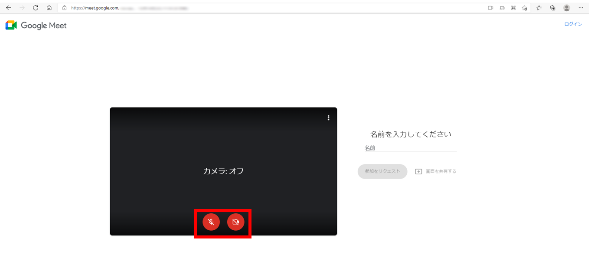This screenshot has width=591, height=258.
Task: Open the browser Settings and more menu
Action: tap(581, 8)
